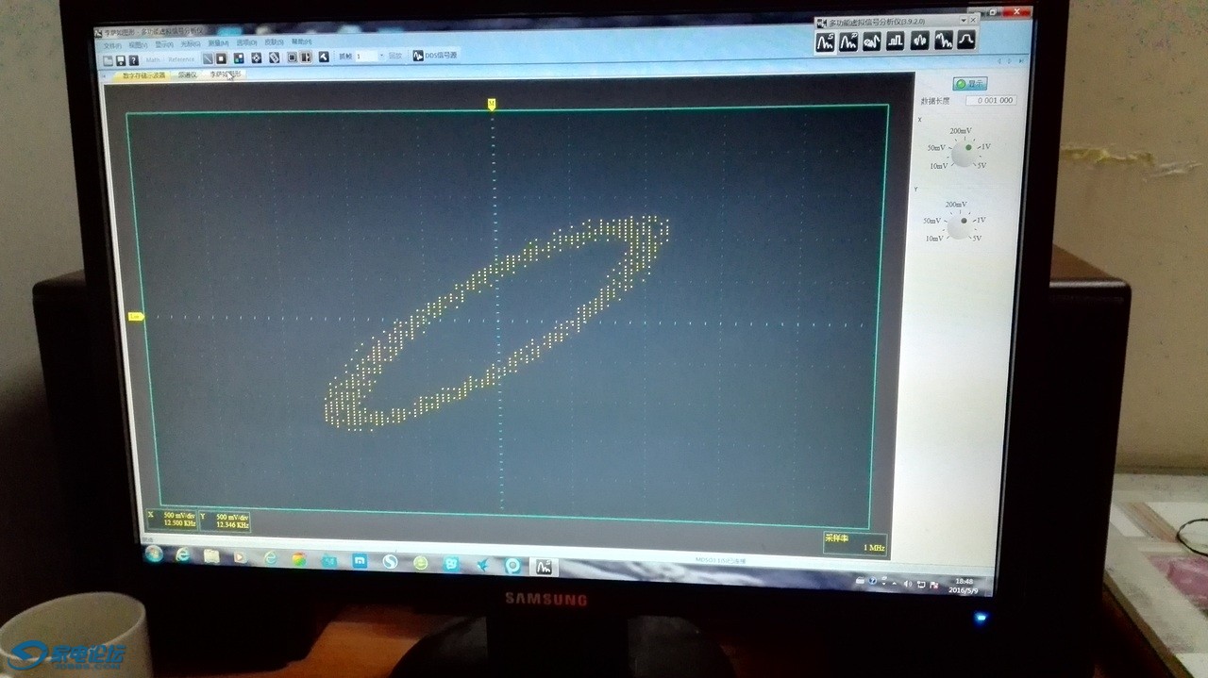Viewport: 1208px width, 678px height.
Task: Click the decaying waveform icon in floating toolbar
Action: pyautogui.click(x=944, y=41)
